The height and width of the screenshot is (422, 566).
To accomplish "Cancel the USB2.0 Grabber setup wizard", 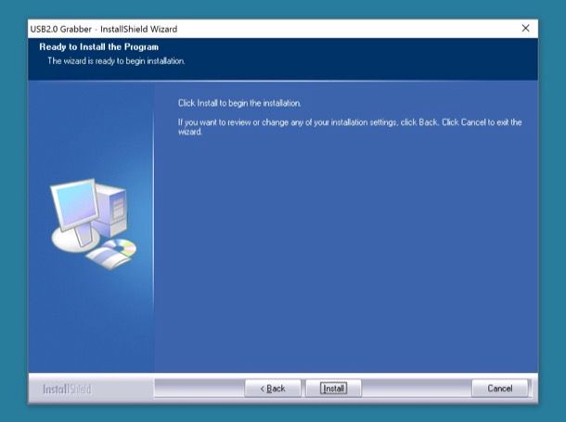I will click(499, 388).
